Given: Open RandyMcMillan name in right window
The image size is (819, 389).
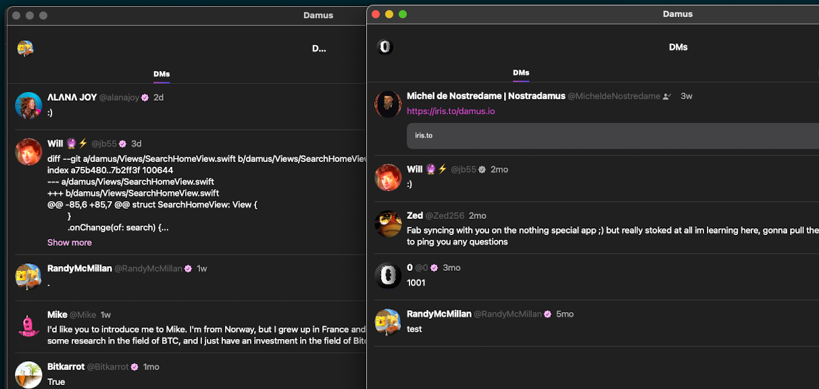Looking at the screenshot, I should point(439,314).
